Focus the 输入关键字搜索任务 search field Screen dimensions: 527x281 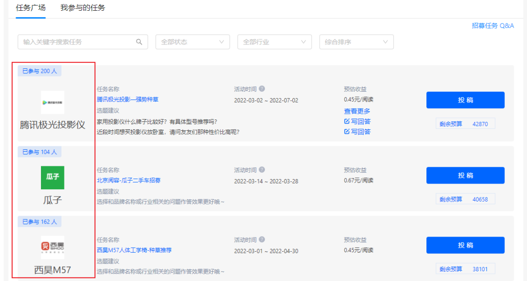click(x=82, y=42)
